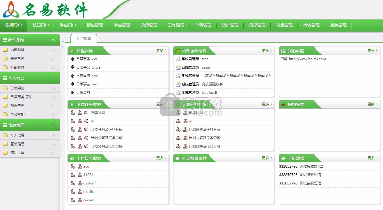Click 更多 in the 日程安排 panel
Viewport: 383px width, 210px height.
tap(161, 51)
